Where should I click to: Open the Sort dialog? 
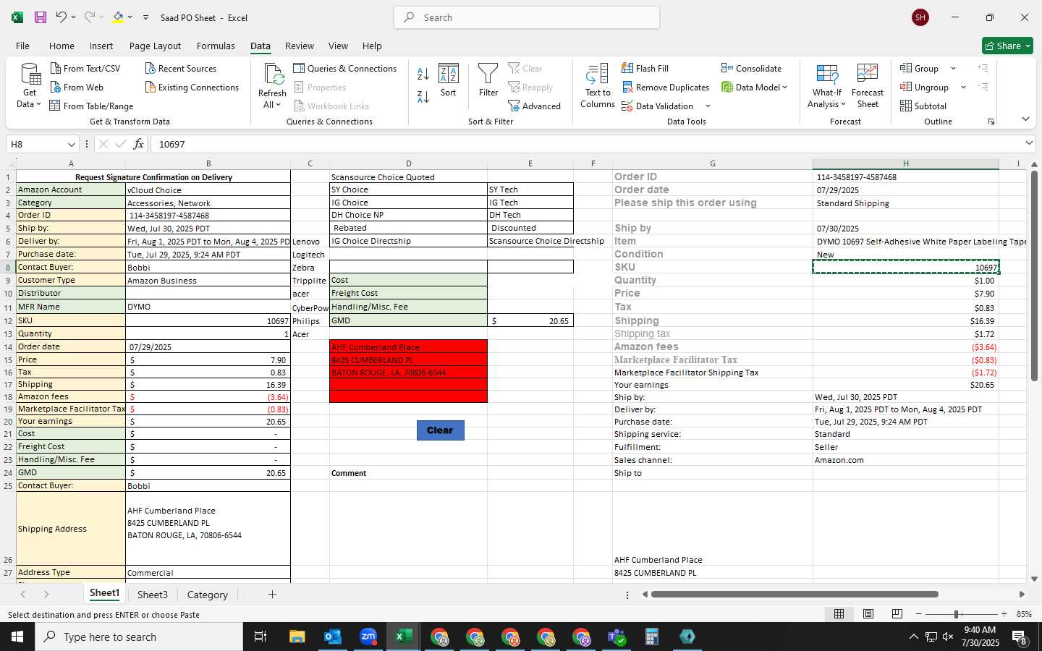click(449, 80)
